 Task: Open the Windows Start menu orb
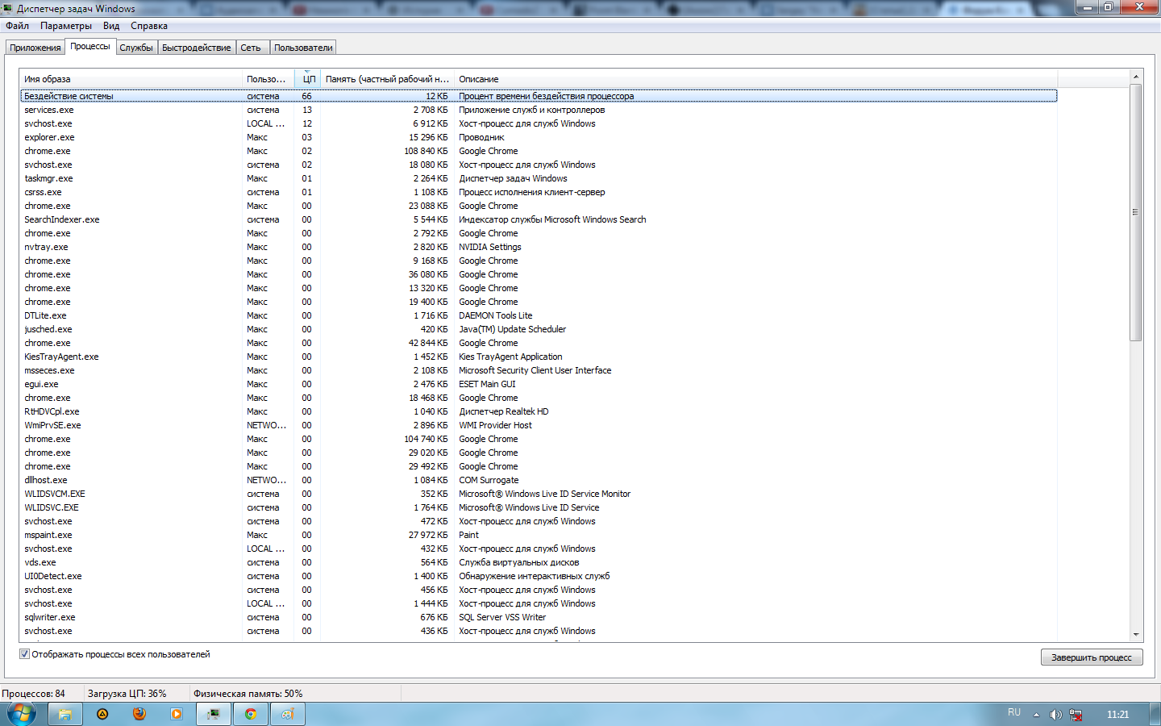[x=21, y=714]
